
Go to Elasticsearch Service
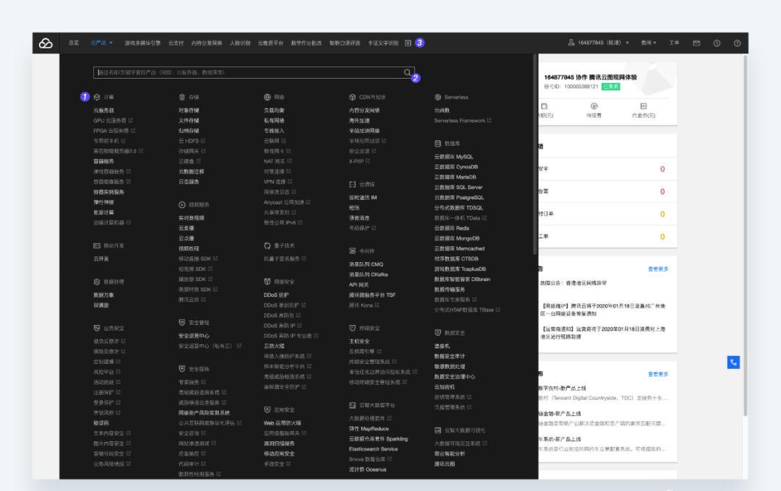[374, 449]
